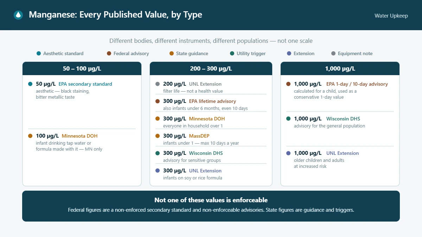422x237 pixels.
Task: Click the dot beside MassDEP
Action: point(158,136)
